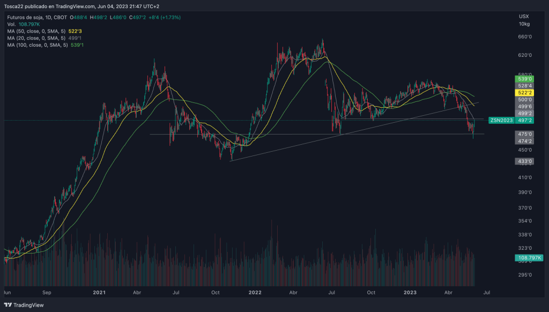Select the MA 20 indicator legend
This screenshot has height=312, width=549.
37,38
